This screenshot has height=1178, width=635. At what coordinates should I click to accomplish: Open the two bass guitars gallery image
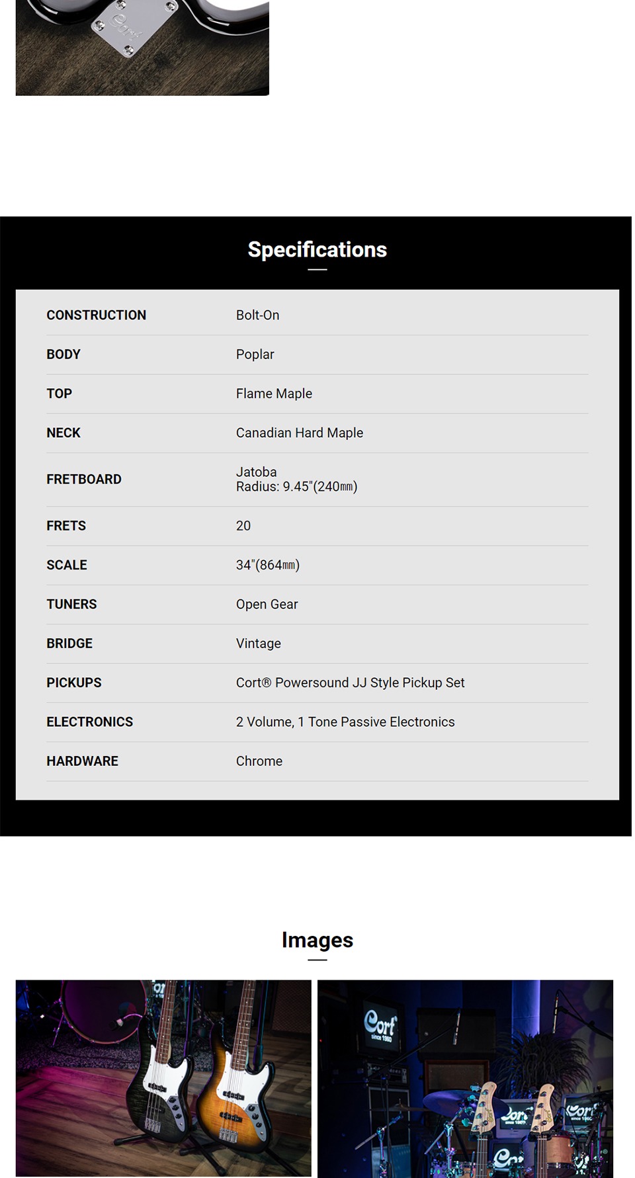[x=163, y=1077]
